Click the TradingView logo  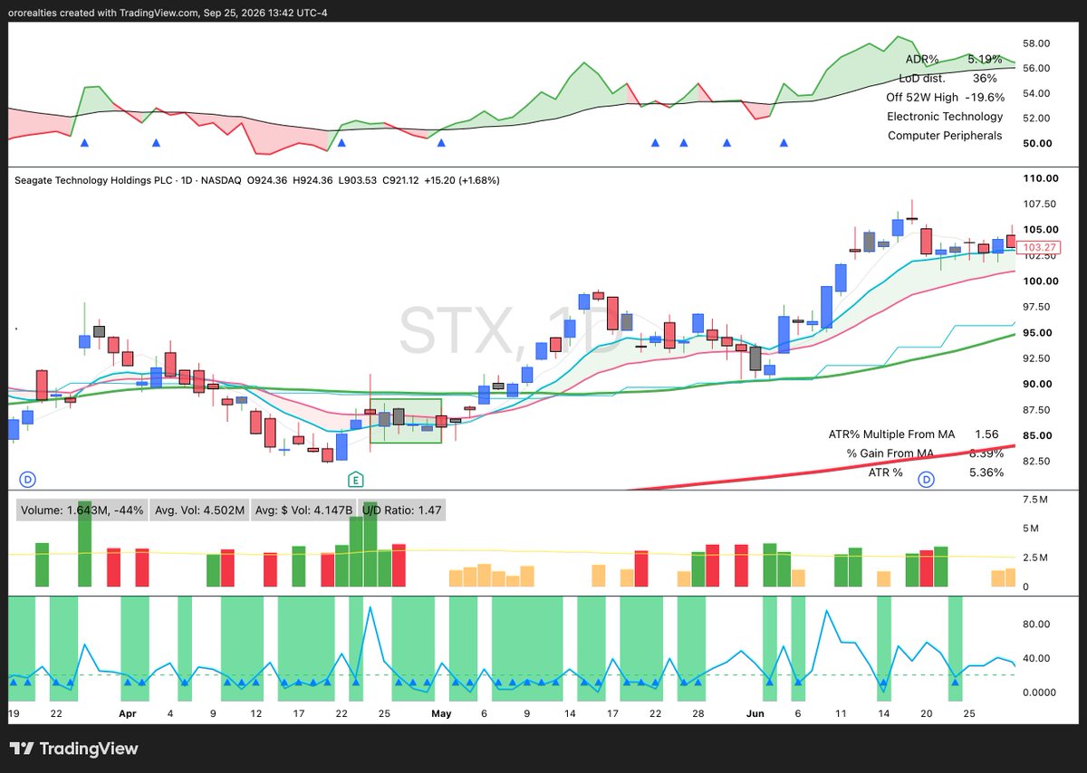(74, 749)
